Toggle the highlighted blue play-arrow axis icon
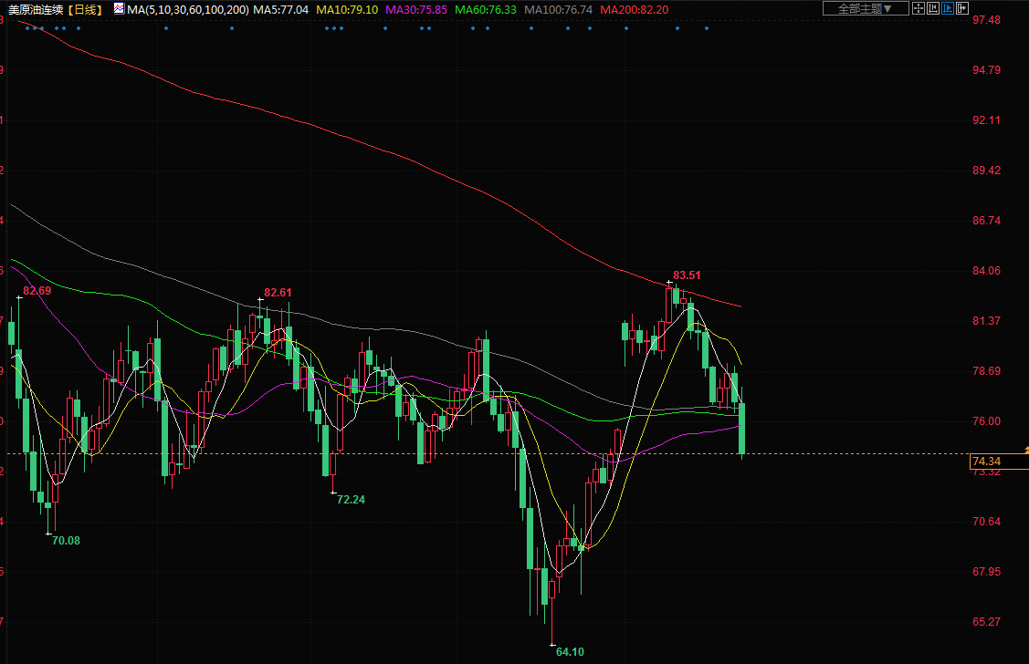The image size is (1029, 664). (x=948, y=8)
